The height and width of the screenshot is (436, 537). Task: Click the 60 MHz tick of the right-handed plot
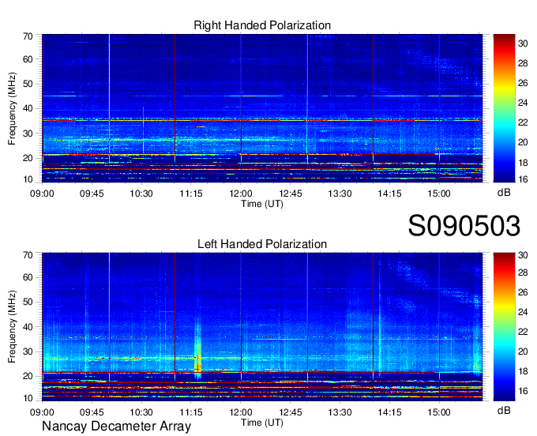pyautogui.click(x=28, y=59)
